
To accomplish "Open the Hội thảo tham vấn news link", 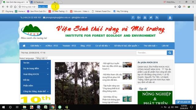I will [x=112, y=77].
